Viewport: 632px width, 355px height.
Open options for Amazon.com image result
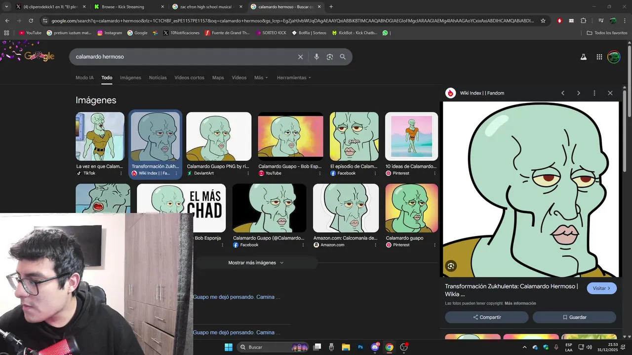point(375,245)
